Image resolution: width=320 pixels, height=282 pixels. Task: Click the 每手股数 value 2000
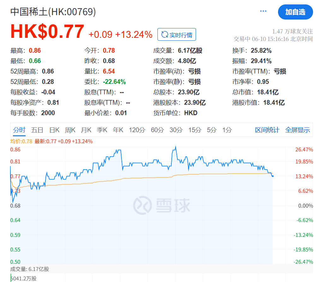pyautogui.click(x=48, y=113)
